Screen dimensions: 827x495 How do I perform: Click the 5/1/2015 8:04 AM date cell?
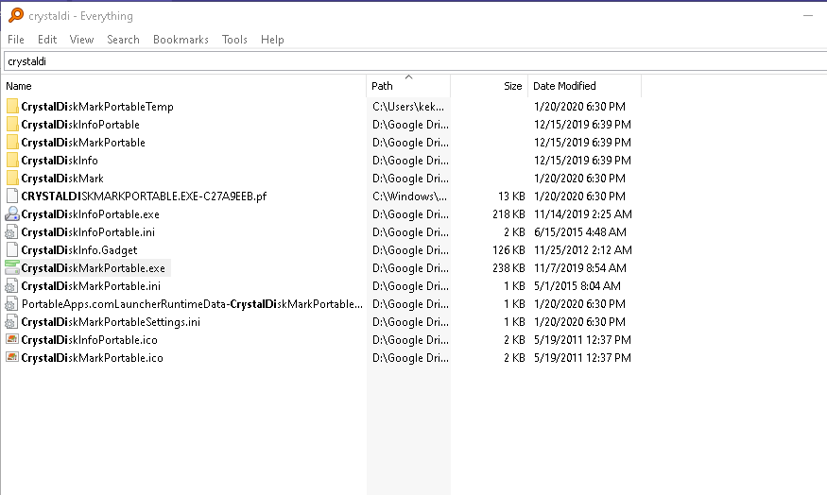(x=577, y=285)
